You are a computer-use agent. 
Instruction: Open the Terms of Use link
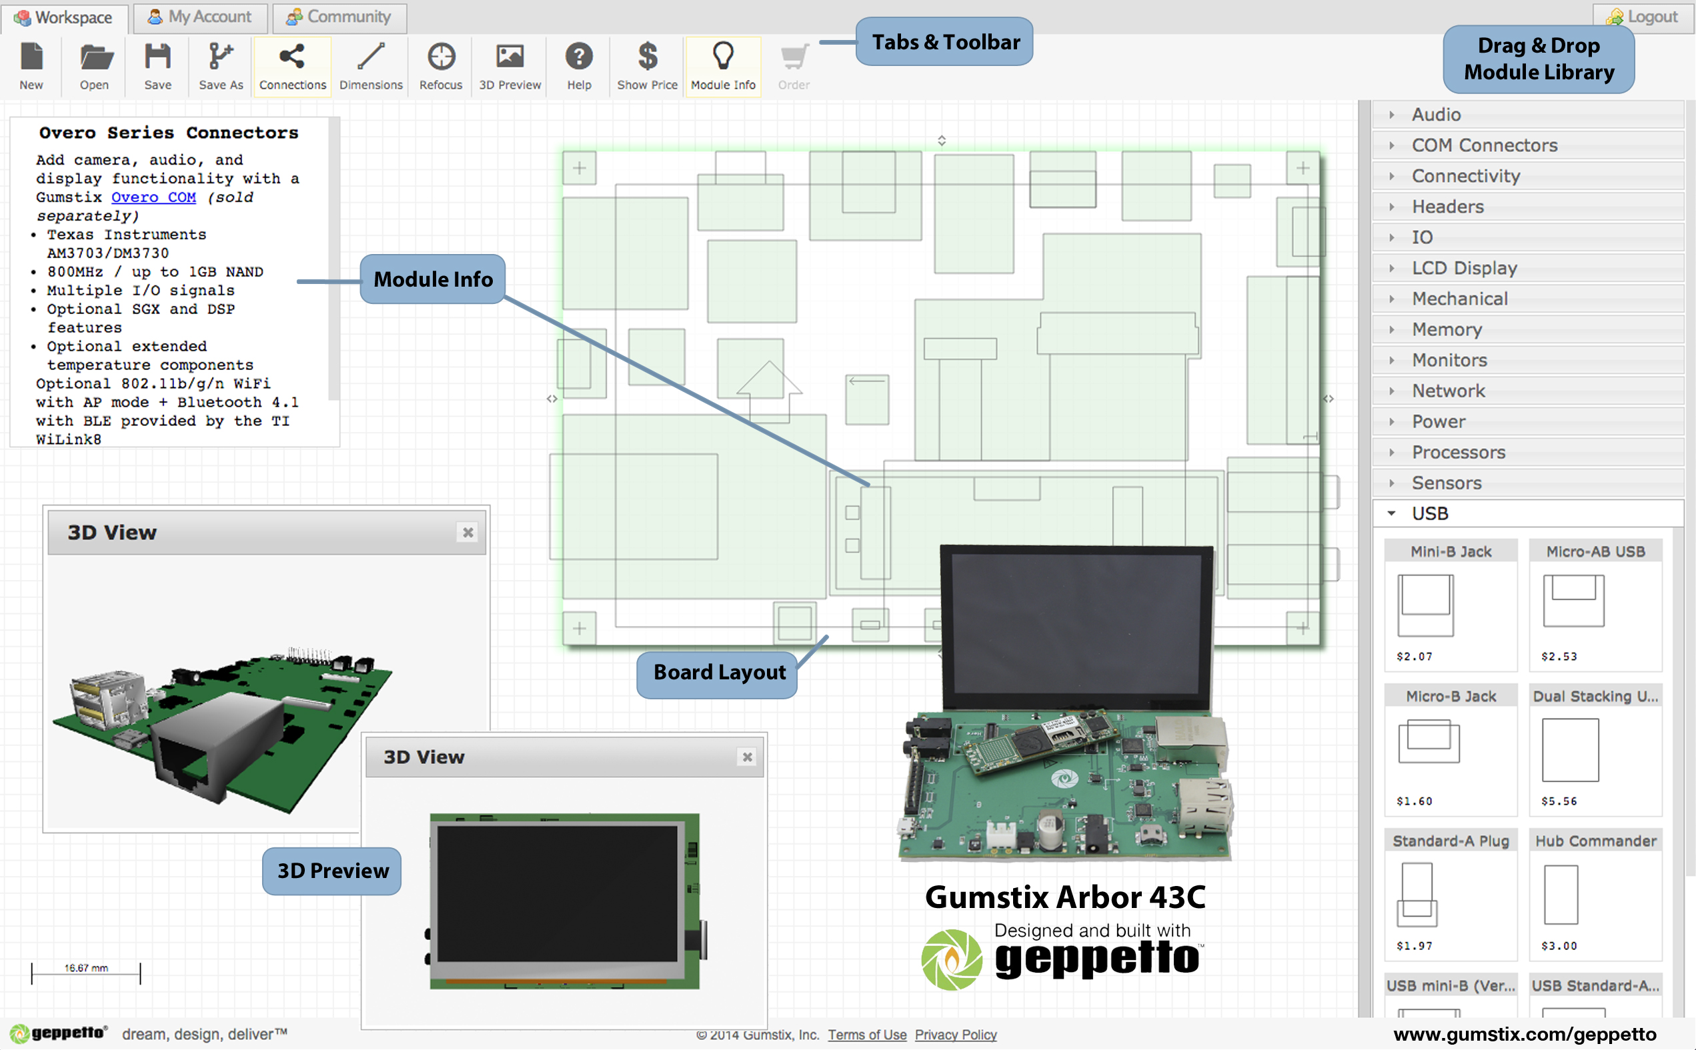point(867,1035)
